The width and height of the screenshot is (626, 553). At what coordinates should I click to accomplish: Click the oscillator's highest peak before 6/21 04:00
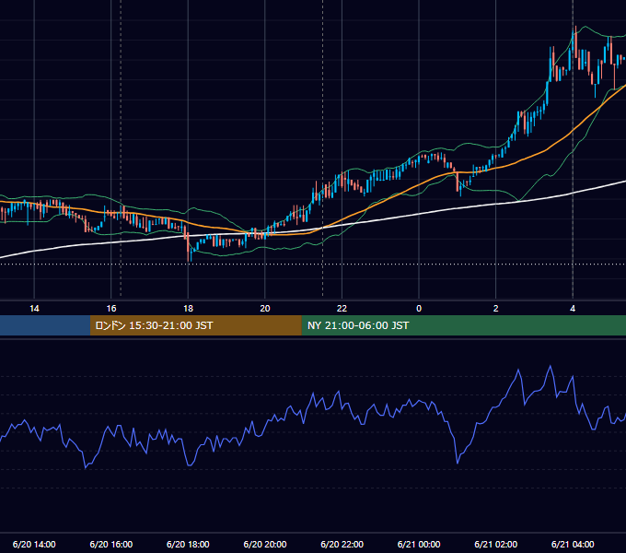[x=551, y=366]
